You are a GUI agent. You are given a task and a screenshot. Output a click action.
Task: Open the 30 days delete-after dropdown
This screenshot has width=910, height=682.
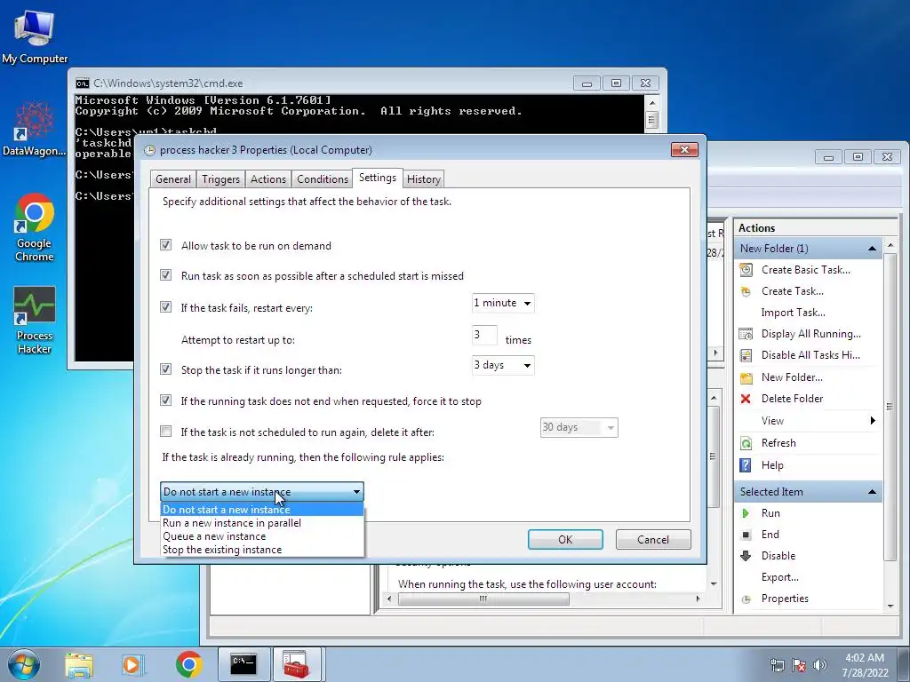pyautogui.click(x=579, y=427)
